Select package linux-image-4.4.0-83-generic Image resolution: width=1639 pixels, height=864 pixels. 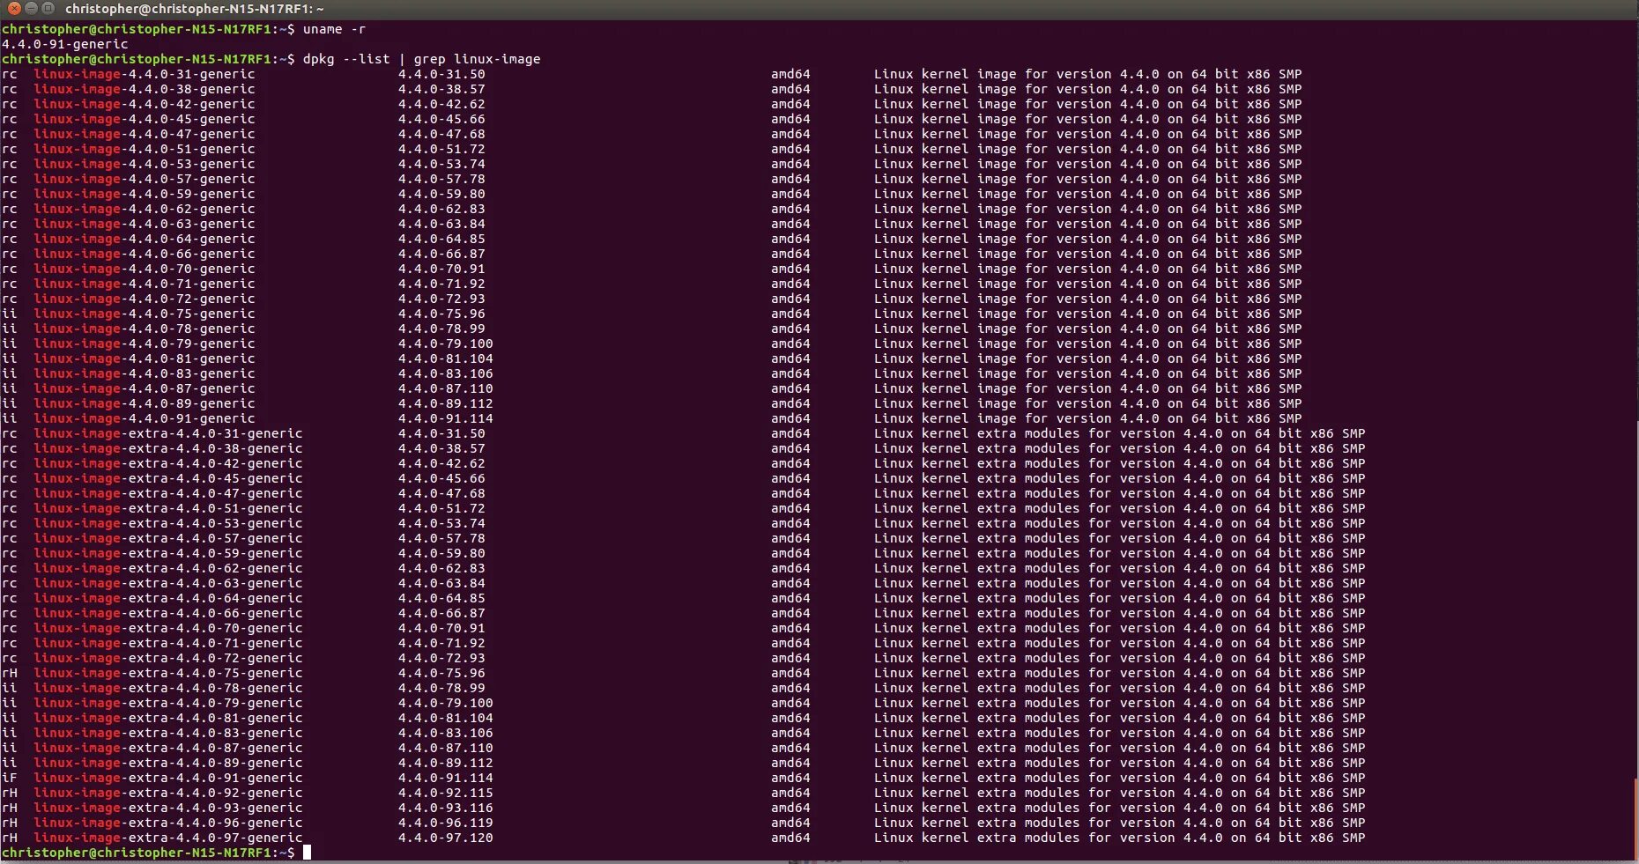[145, 373]
